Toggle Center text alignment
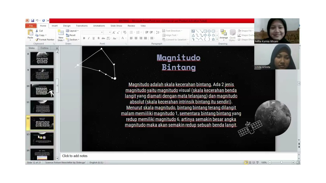The height and width of the screenshot is (183, 326). (x=136, y=38)
